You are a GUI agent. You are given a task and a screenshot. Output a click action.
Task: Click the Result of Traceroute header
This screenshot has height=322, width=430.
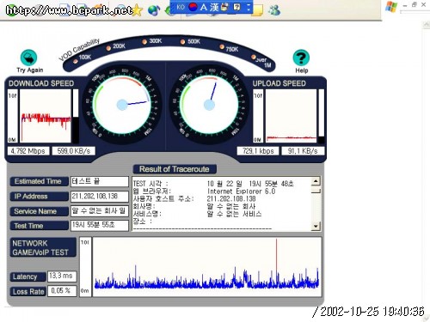click(175, 169)
